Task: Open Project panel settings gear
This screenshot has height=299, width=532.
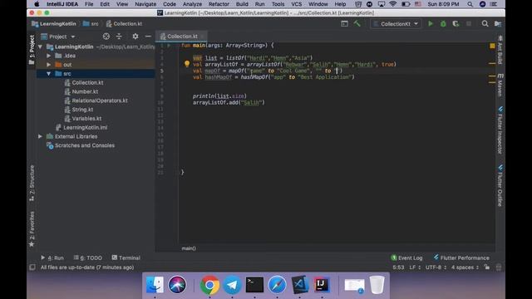Action: tap(135, 37)
